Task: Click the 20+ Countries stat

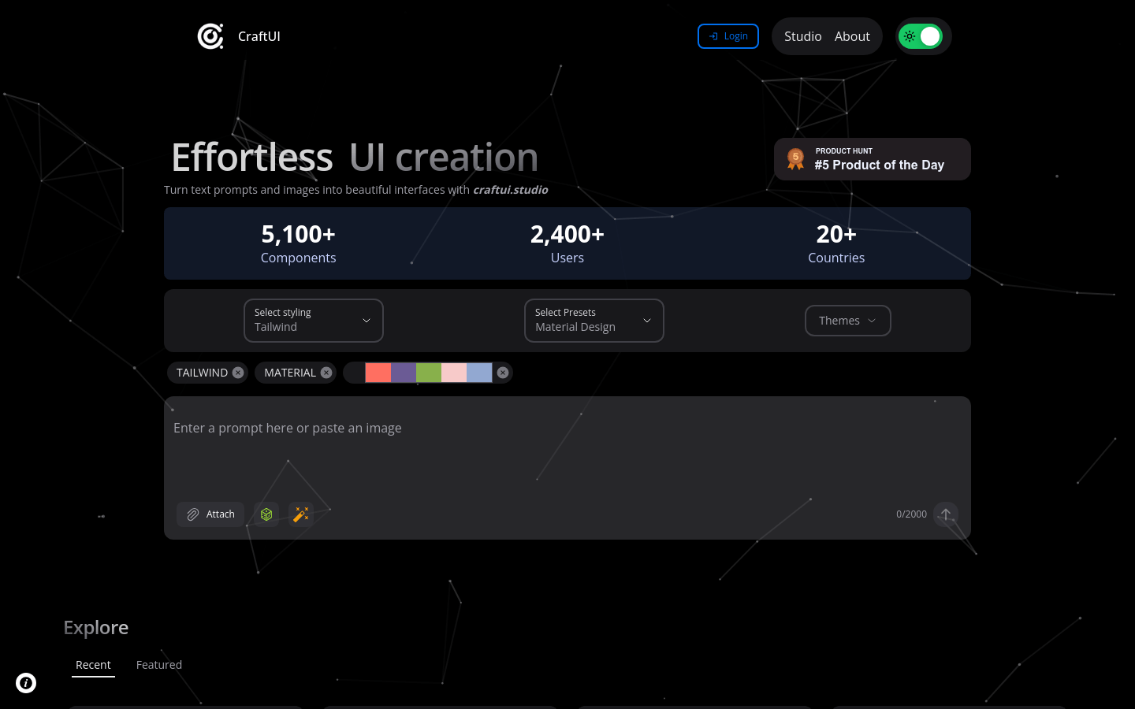Action: (x=836, y=243)
